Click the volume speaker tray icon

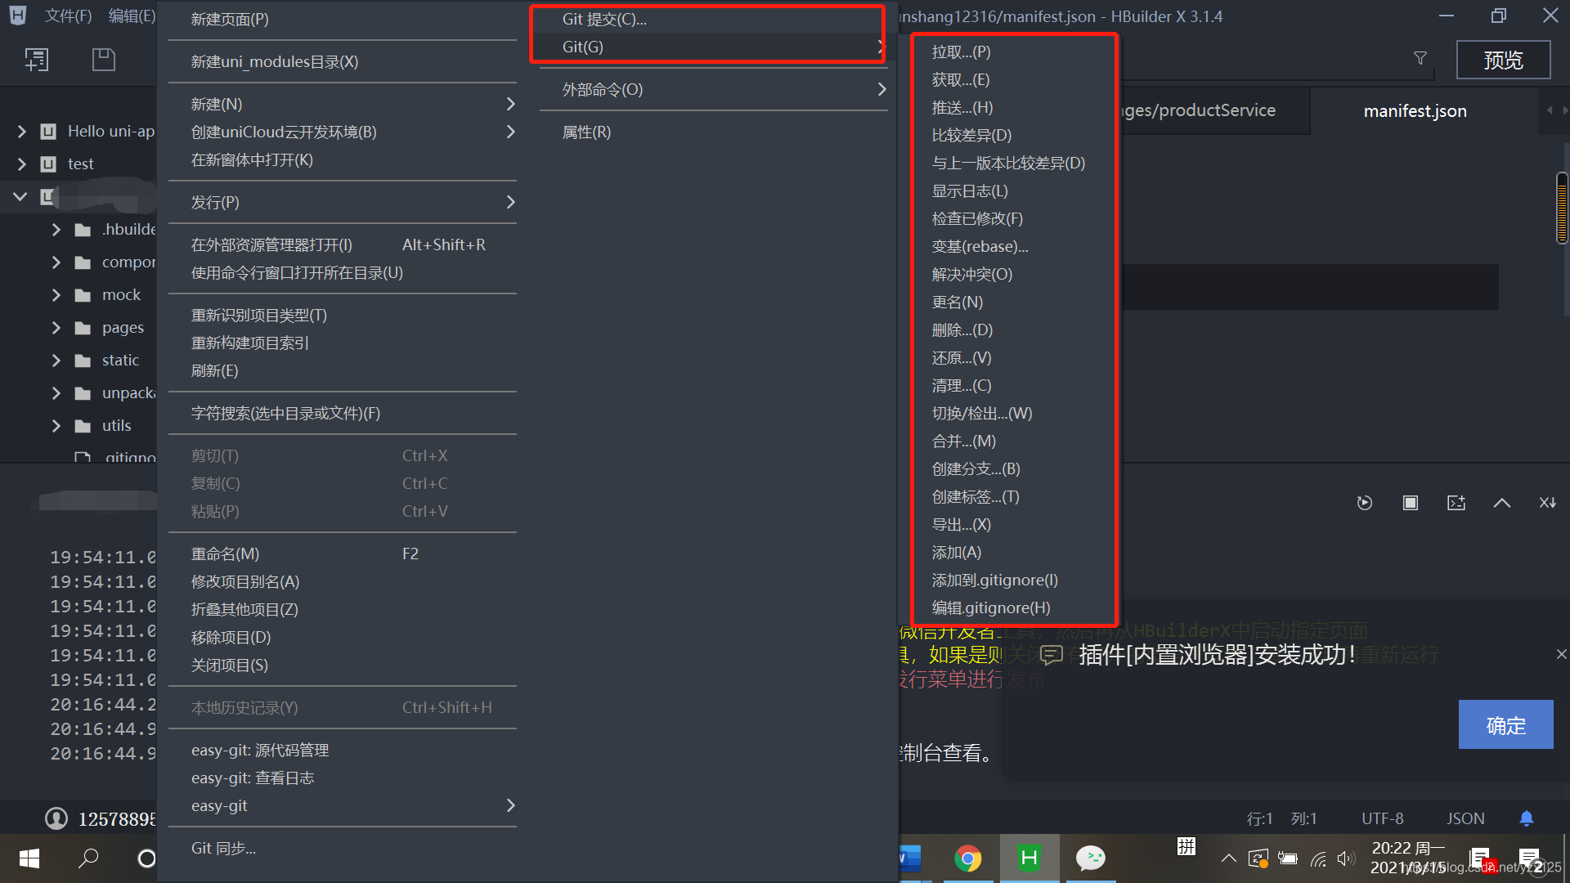pos(1345,858)
